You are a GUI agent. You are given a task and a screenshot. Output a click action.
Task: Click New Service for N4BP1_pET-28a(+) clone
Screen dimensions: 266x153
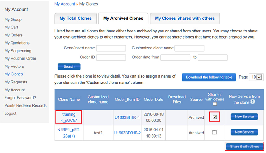click(x=244, y=132)
